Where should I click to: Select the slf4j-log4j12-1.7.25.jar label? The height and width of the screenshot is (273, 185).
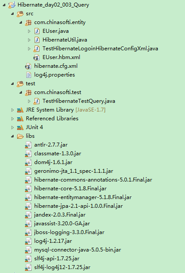[x=62, y=267]
